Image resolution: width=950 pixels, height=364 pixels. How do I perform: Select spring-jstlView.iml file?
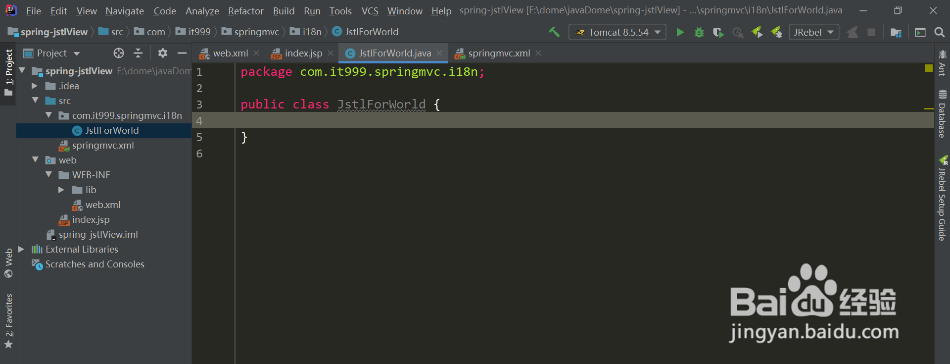coord(92,234)
